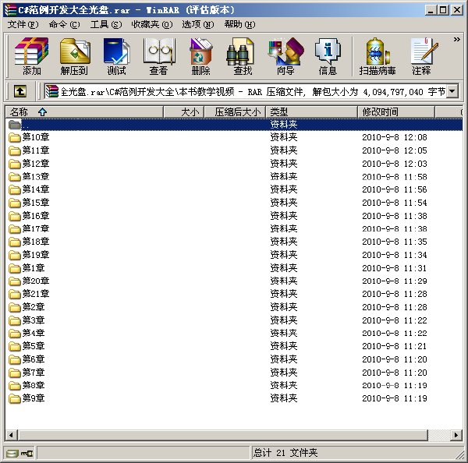
Task: Open the 选项(N) menu
Action: click(x=198, y=24)
